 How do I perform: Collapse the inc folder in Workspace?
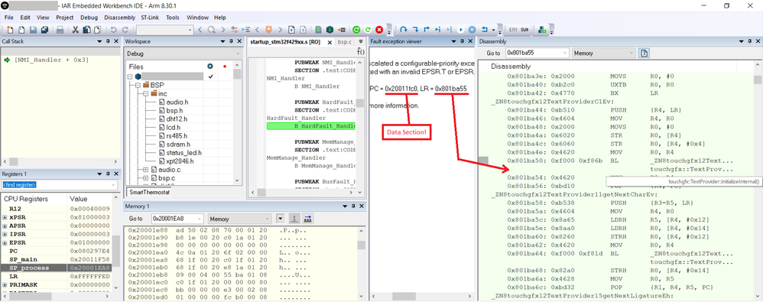pos(146,93)
